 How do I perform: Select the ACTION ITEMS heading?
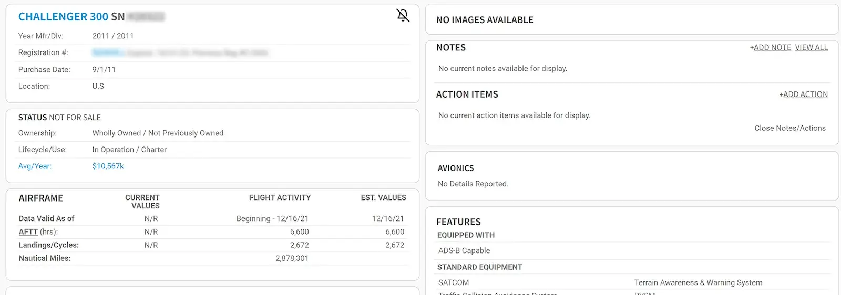[x=467, y=94]
